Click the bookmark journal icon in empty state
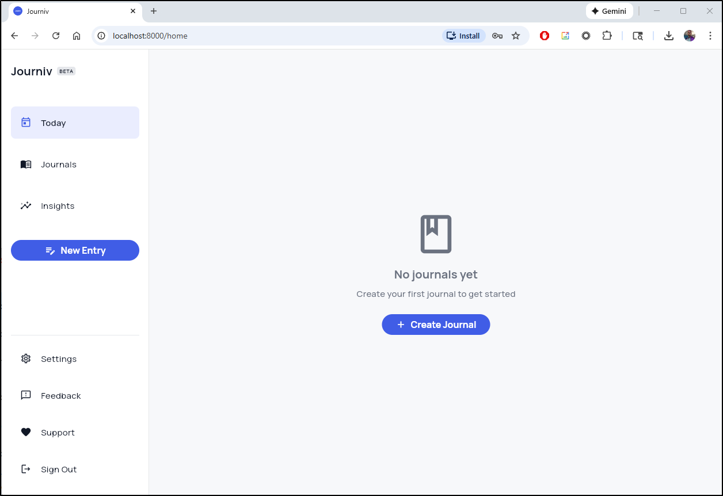This screenshot has width=723, height=496. (436, 234)
